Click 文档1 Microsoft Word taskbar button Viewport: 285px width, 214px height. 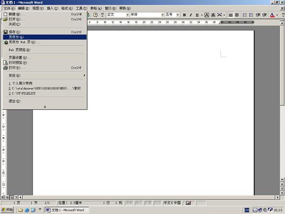tap(66, 210)
